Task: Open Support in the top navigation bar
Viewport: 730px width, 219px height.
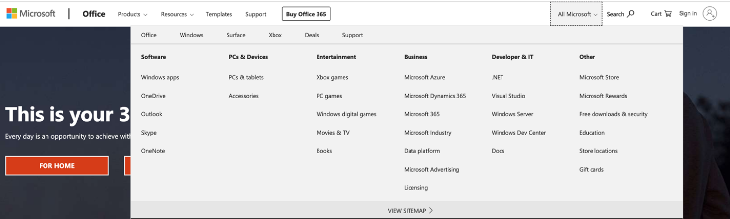Action: (x=256, y=14)
